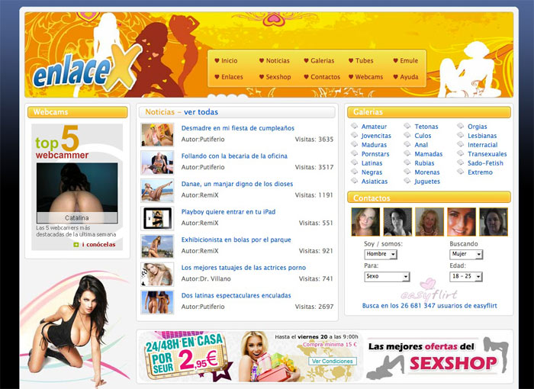534x389 pixels.
Task: Open 'Playboy quiere entrar en tu iPad' article
Action: pos(228,212)
